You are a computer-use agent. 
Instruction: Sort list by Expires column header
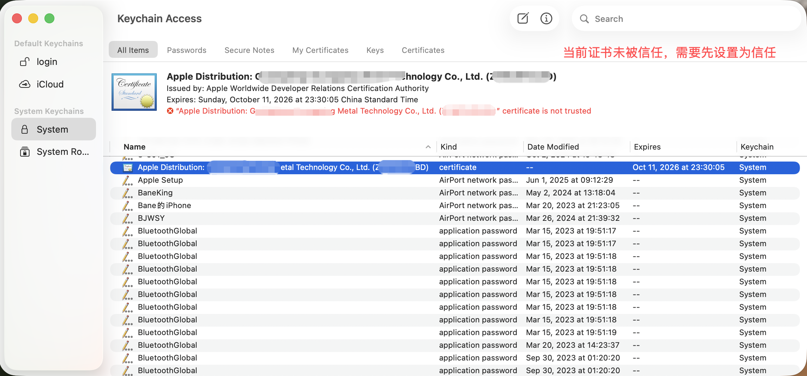click(647, 147)
